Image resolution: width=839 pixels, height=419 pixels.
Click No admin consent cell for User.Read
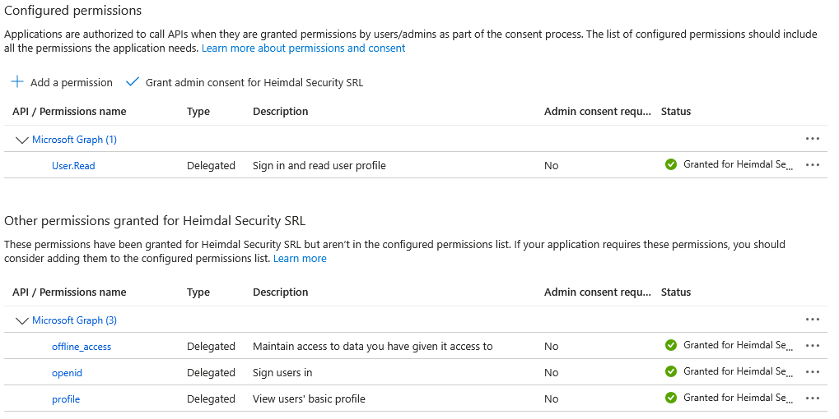click(551, 165)
